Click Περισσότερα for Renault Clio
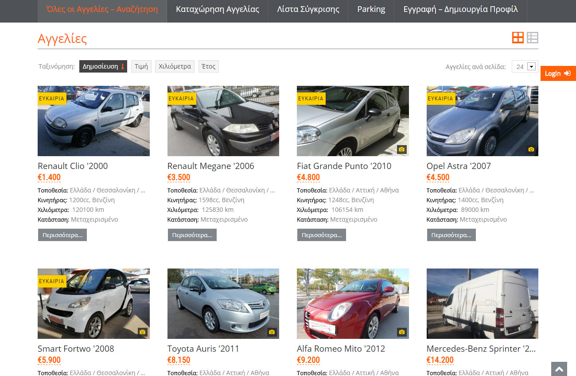The height and width of the screenshot is (376, 576). 62,235
